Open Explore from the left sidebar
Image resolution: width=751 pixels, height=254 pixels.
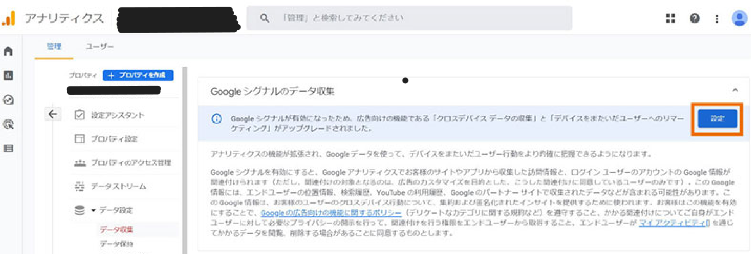[x=8, y=100]
